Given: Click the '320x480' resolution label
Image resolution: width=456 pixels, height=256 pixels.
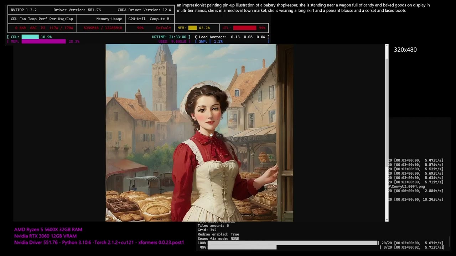Looking at the screenshot, I should [405, 50].
